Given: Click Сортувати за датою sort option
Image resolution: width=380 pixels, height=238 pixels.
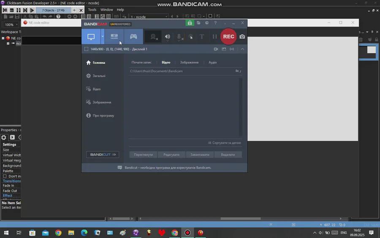Looking at the screenshot, I should coord(225,143).
